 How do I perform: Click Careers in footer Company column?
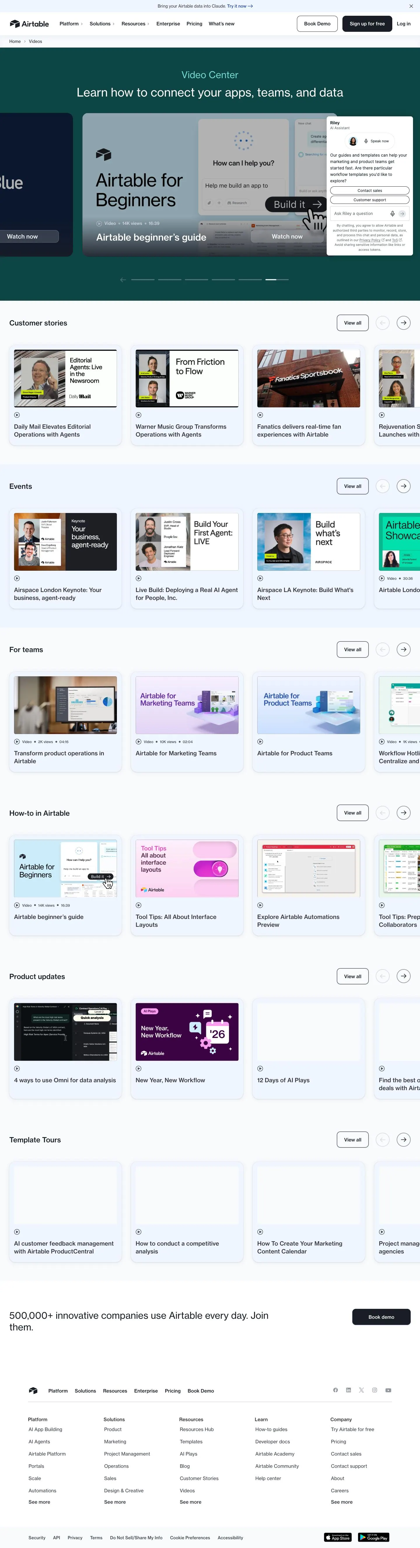pyautogui.click(x=339, y=1491)
